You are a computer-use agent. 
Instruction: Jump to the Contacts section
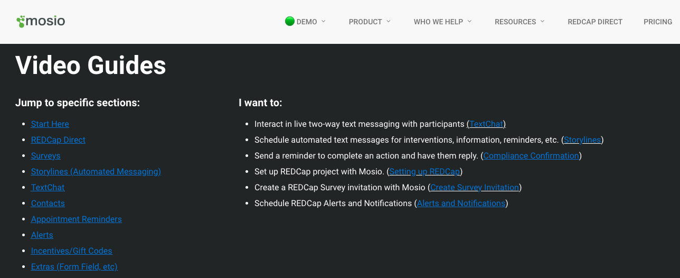pyautogui.click(x=48, y=203)
